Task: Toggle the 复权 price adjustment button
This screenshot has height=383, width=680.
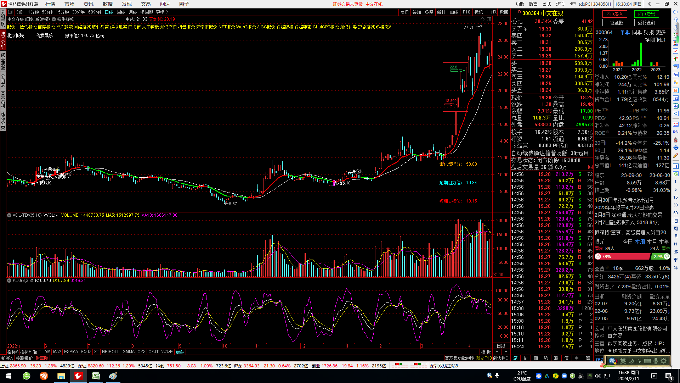Action: (x=404, y=12)
